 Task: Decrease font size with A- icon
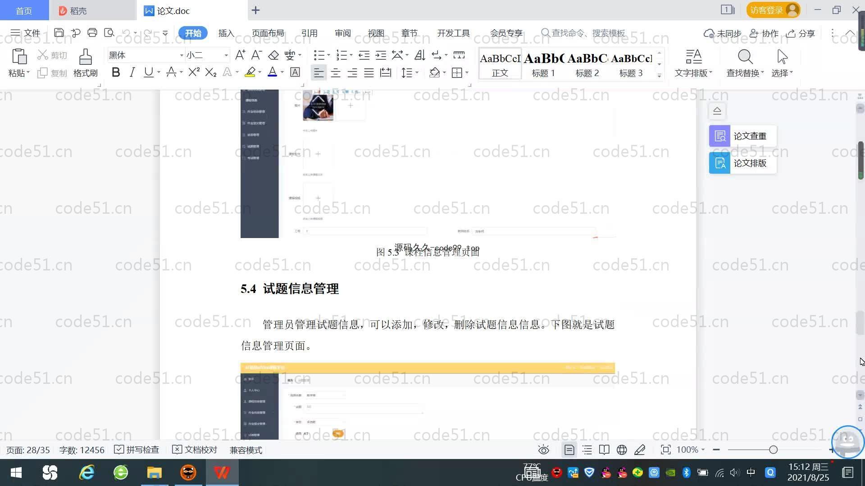256,55
